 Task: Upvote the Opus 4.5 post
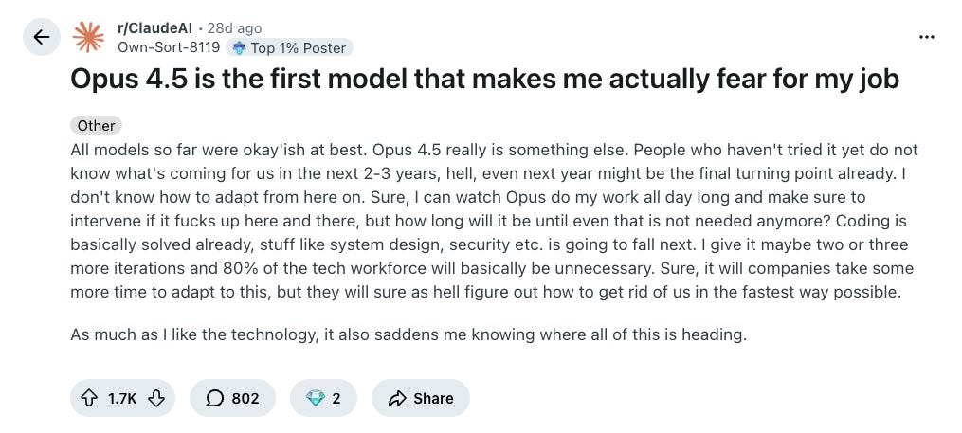90,398
